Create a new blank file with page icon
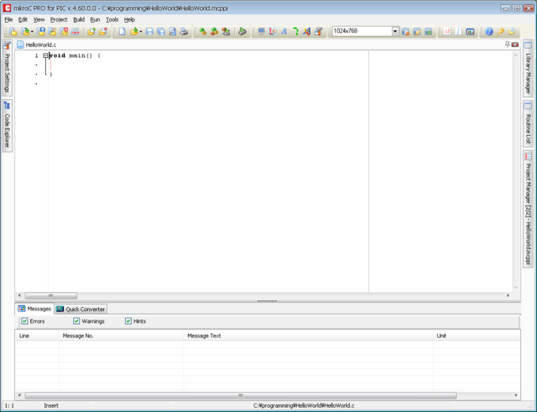This screenshot has width=537, height=412. click(x=122, y=32)
